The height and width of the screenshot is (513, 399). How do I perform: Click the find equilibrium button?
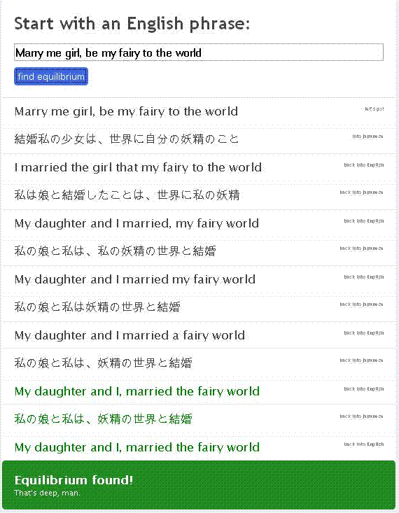[51, 76]
